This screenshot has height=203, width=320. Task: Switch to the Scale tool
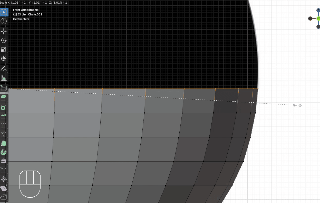coord(4,49)
